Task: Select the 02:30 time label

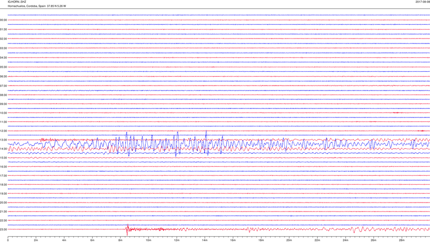Action: click(3, 39)
